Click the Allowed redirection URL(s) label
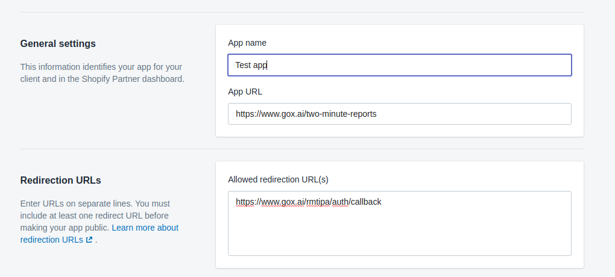The image size is (615, 277). point(278,179)
